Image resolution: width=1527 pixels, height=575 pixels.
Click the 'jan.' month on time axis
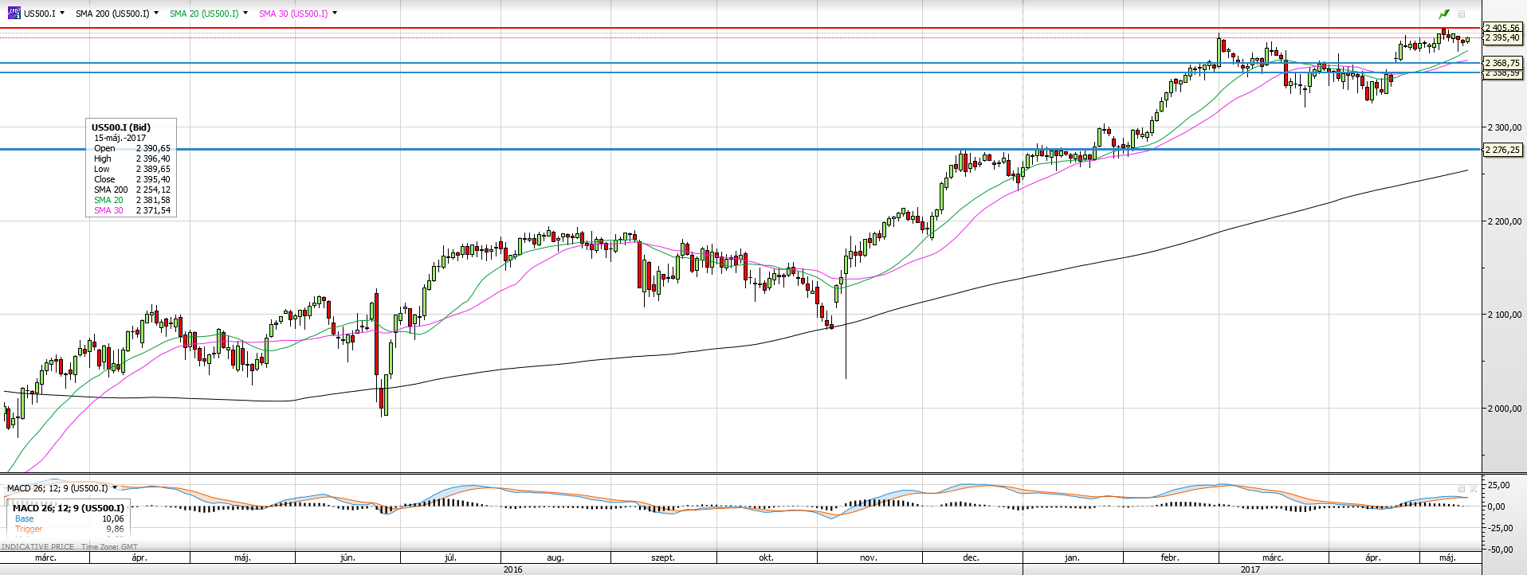click(1072, 557)
